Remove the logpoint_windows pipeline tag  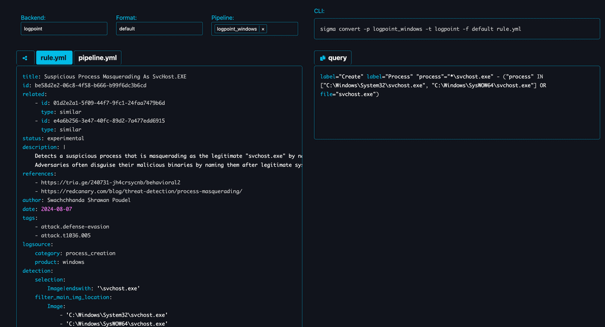263,29
